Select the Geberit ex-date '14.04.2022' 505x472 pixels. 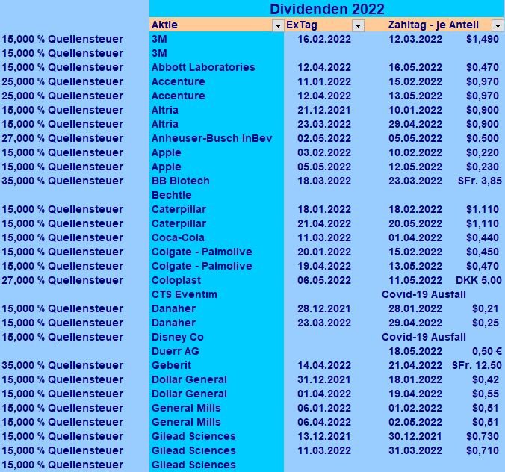[324, 365]
